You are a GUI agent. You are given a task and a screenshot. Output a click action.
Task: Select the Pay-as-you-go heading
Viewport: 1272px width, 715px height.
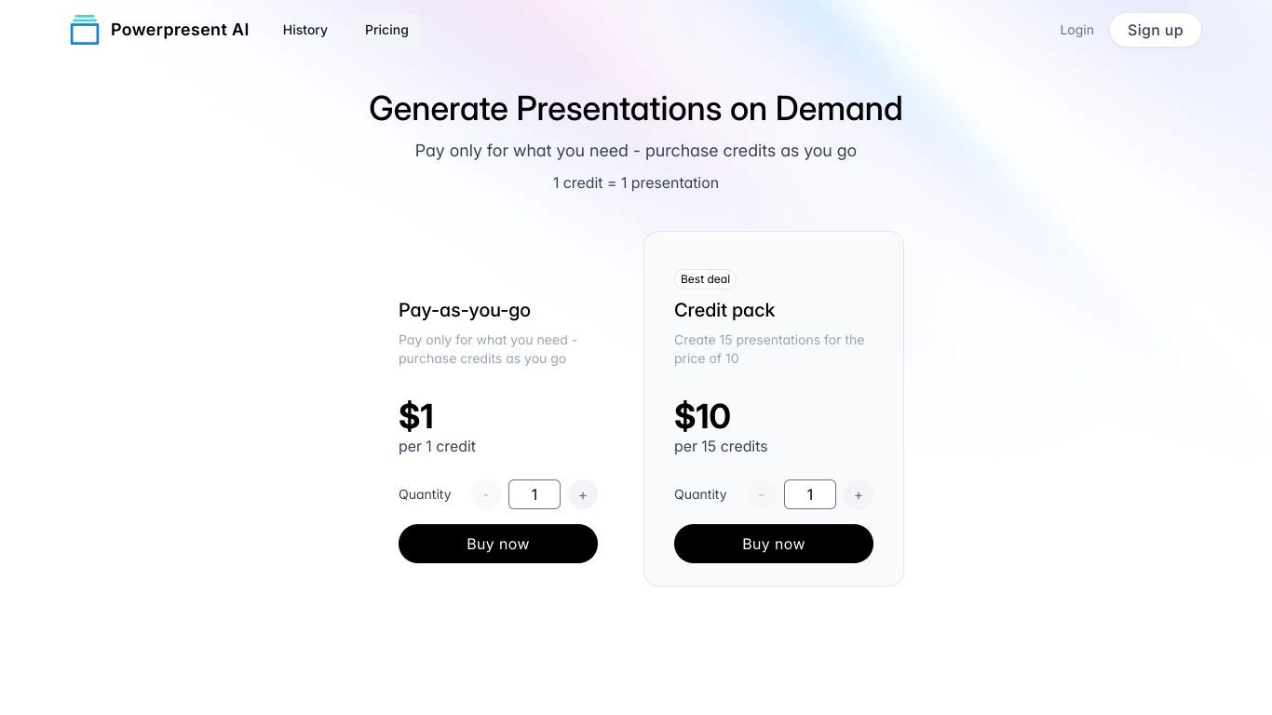tap(465, 310)
